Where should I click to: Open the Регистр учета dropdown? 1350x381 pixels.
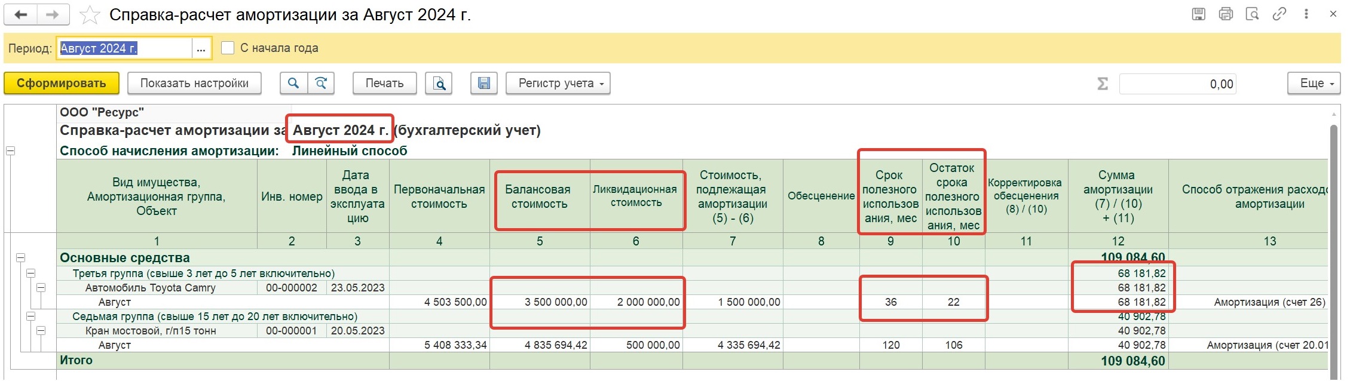pyautogui.click(x=558, y=83)
